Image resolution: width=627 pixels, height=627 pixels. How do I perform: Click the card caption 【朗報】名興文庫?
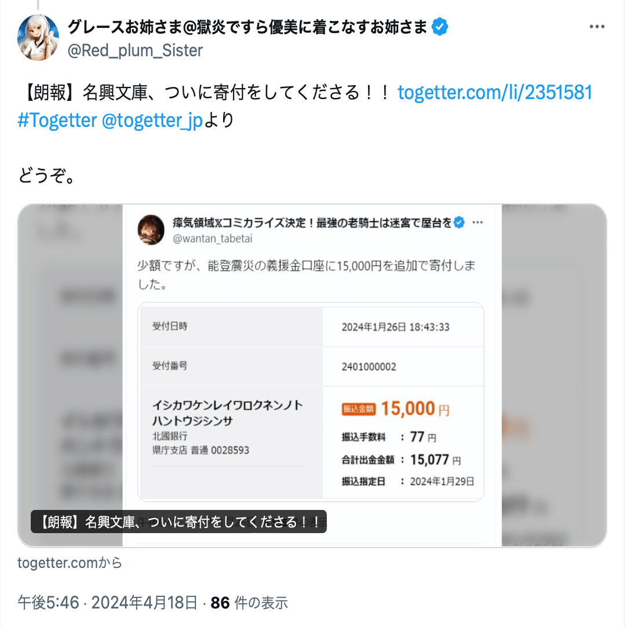tap(178, 522)
